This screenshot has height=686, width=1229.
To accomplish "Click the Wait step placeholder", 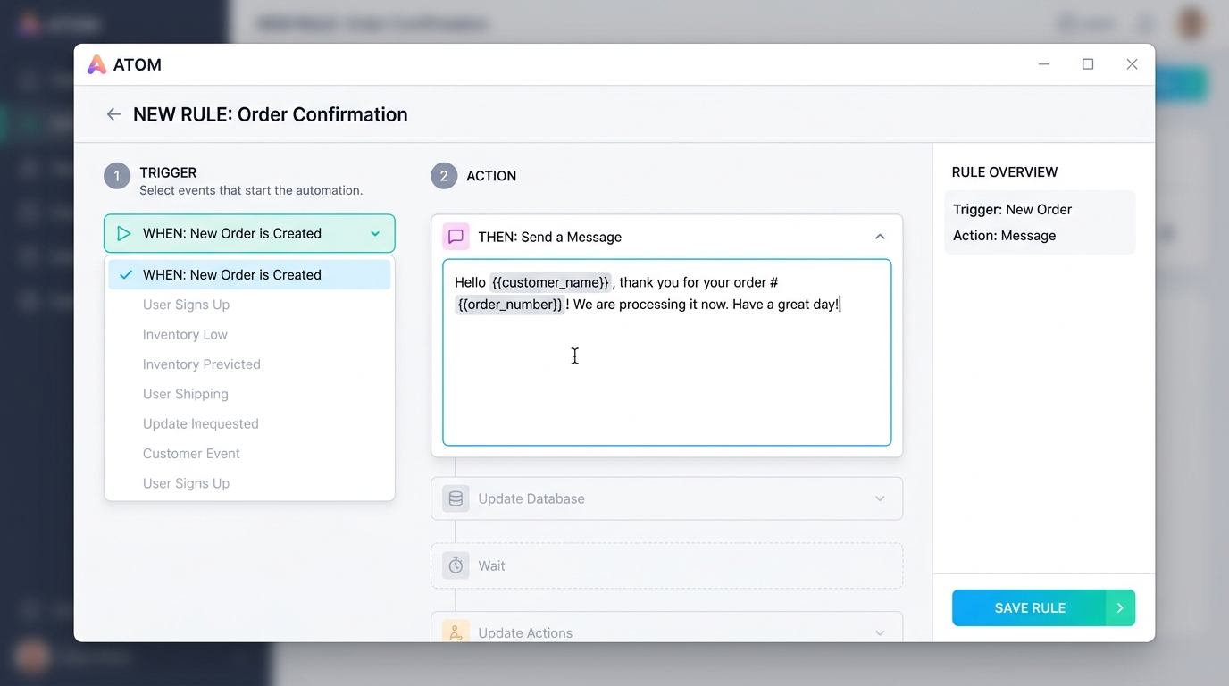I will pyautogui.click(x=666, y=565).
